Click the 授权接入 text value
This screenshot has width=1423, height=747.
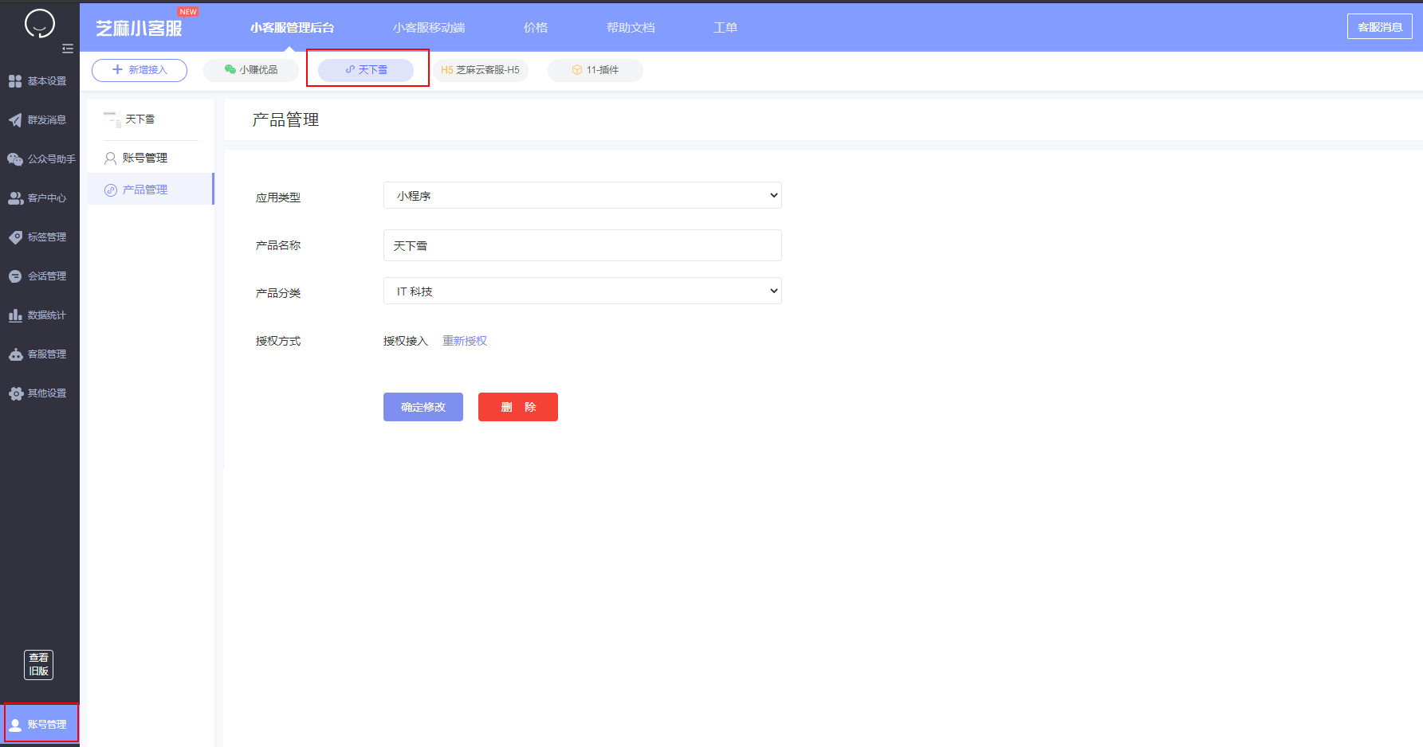coord(406,341)
